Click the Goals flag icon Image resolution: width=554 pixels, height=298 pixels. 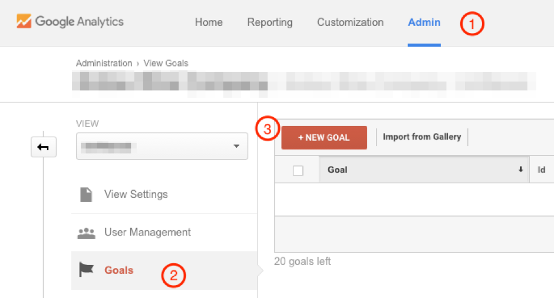point(86,270)
